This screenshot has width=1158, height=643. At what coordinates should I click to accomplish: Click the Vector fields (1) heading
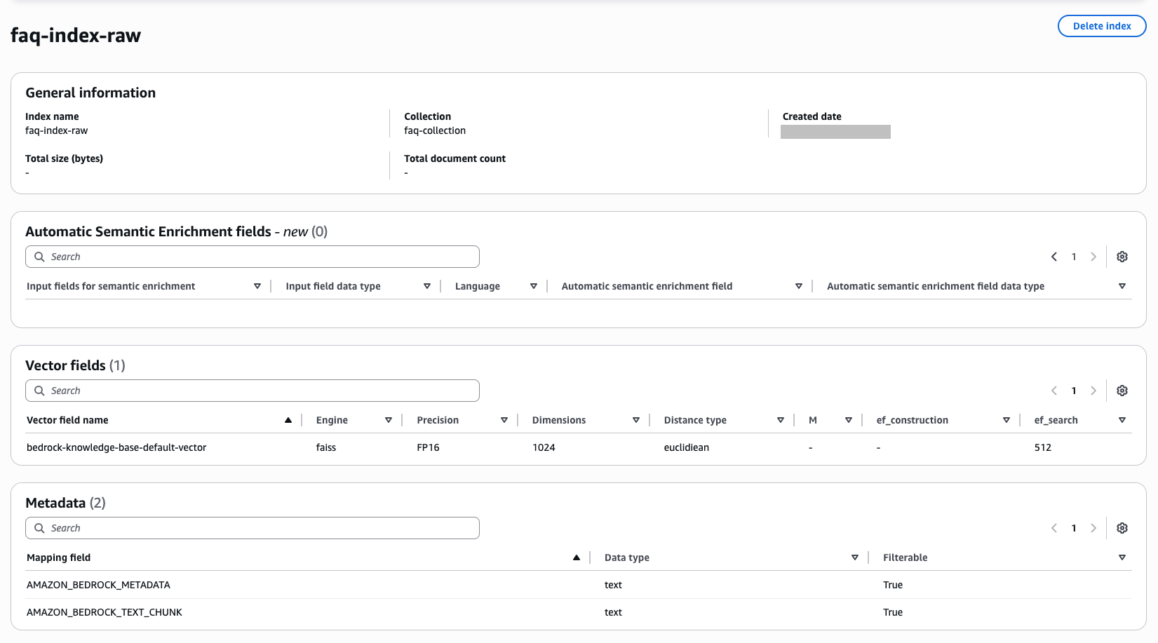[x=75, y=365]
